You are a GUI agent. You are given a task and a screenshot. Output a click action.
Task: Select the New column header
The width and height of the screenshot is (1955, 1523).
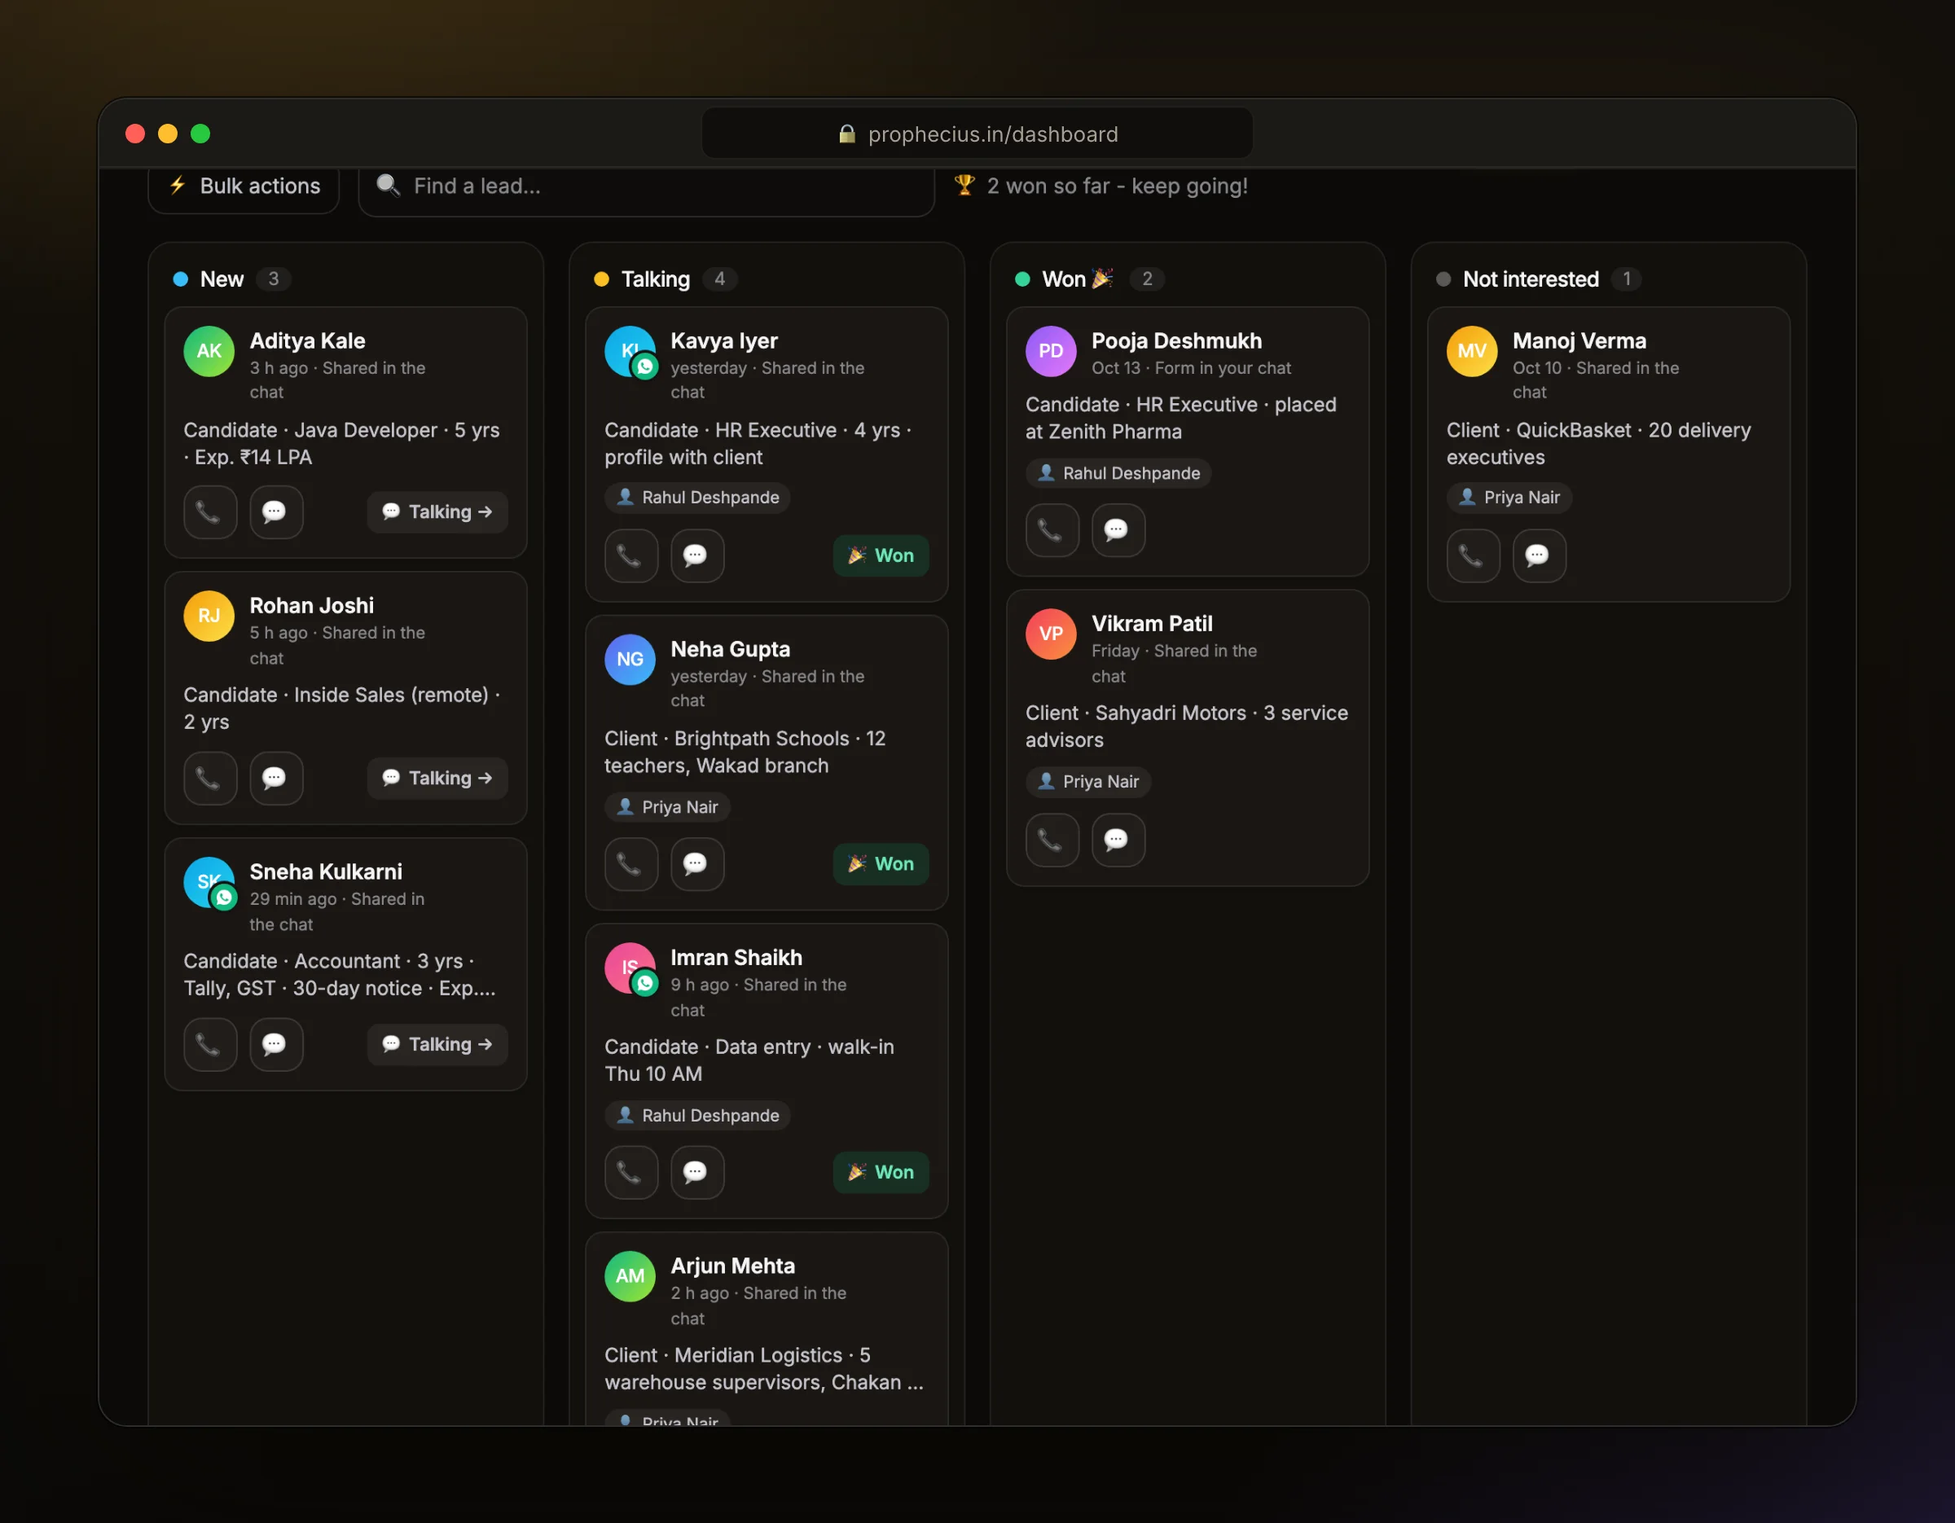click(231, 279)
